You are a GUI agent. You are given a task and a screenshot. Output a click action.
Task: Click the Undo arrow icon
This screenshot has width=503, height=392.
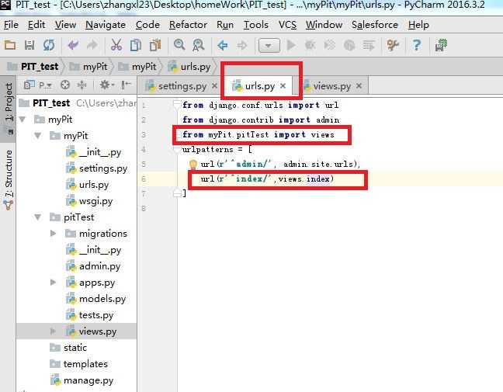point(73,45)
